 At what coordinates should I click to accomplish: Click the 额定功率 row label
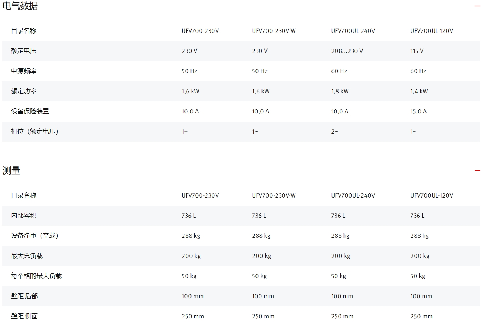coord(24,91)
